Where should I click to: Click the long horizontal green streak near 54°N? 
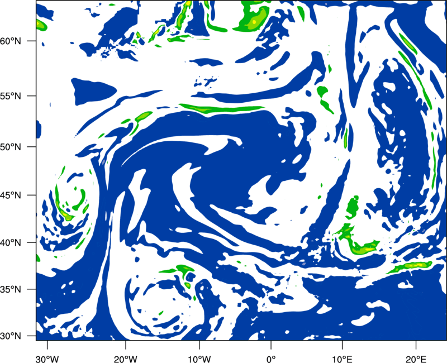[222, 108]
